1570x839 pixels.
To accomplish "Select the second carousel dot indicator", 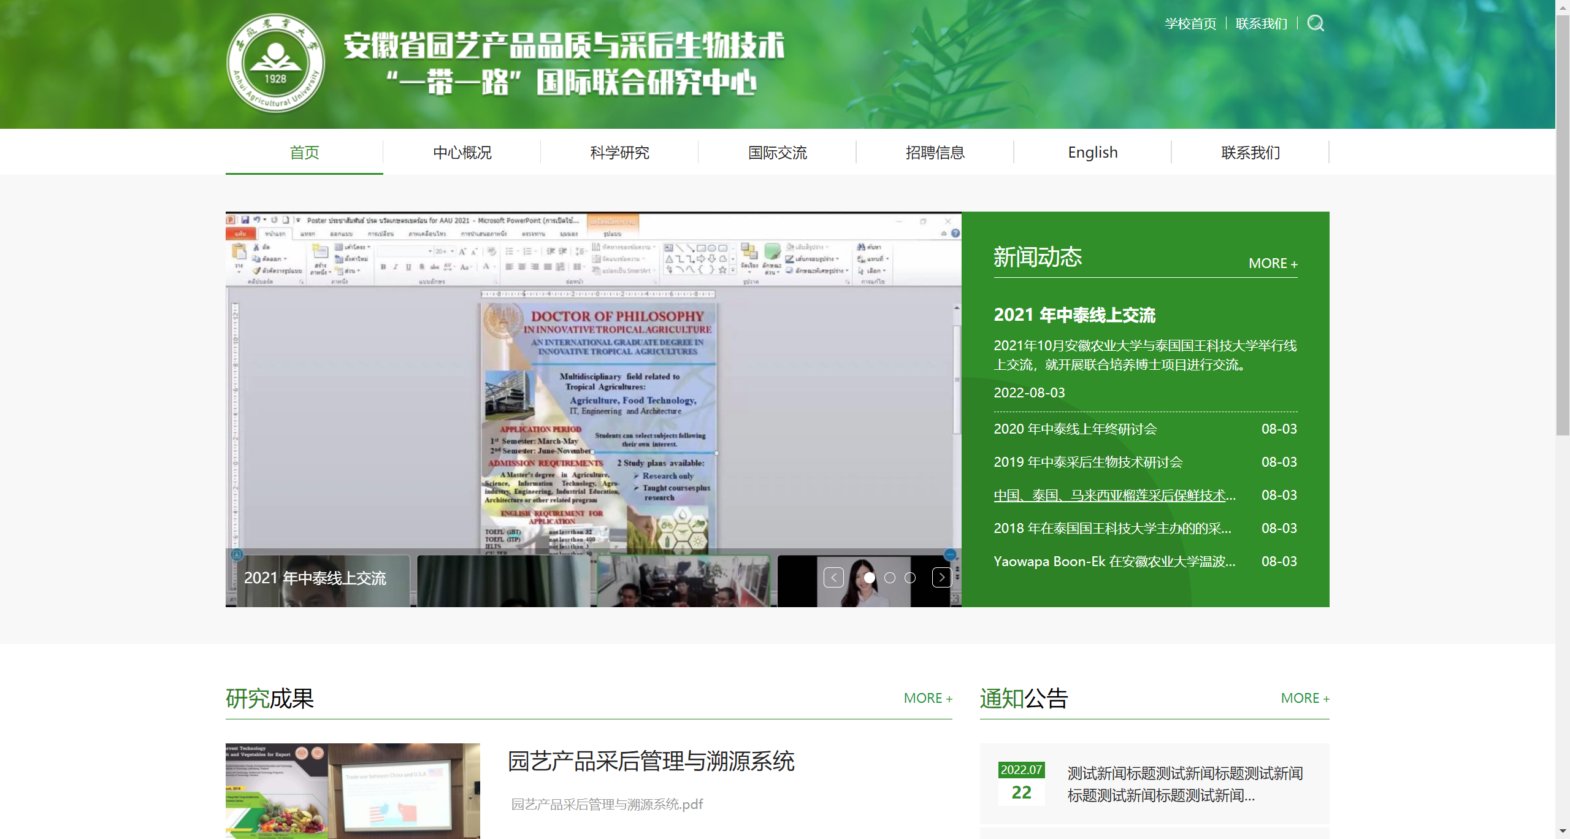I will click(x=890, y=578).
